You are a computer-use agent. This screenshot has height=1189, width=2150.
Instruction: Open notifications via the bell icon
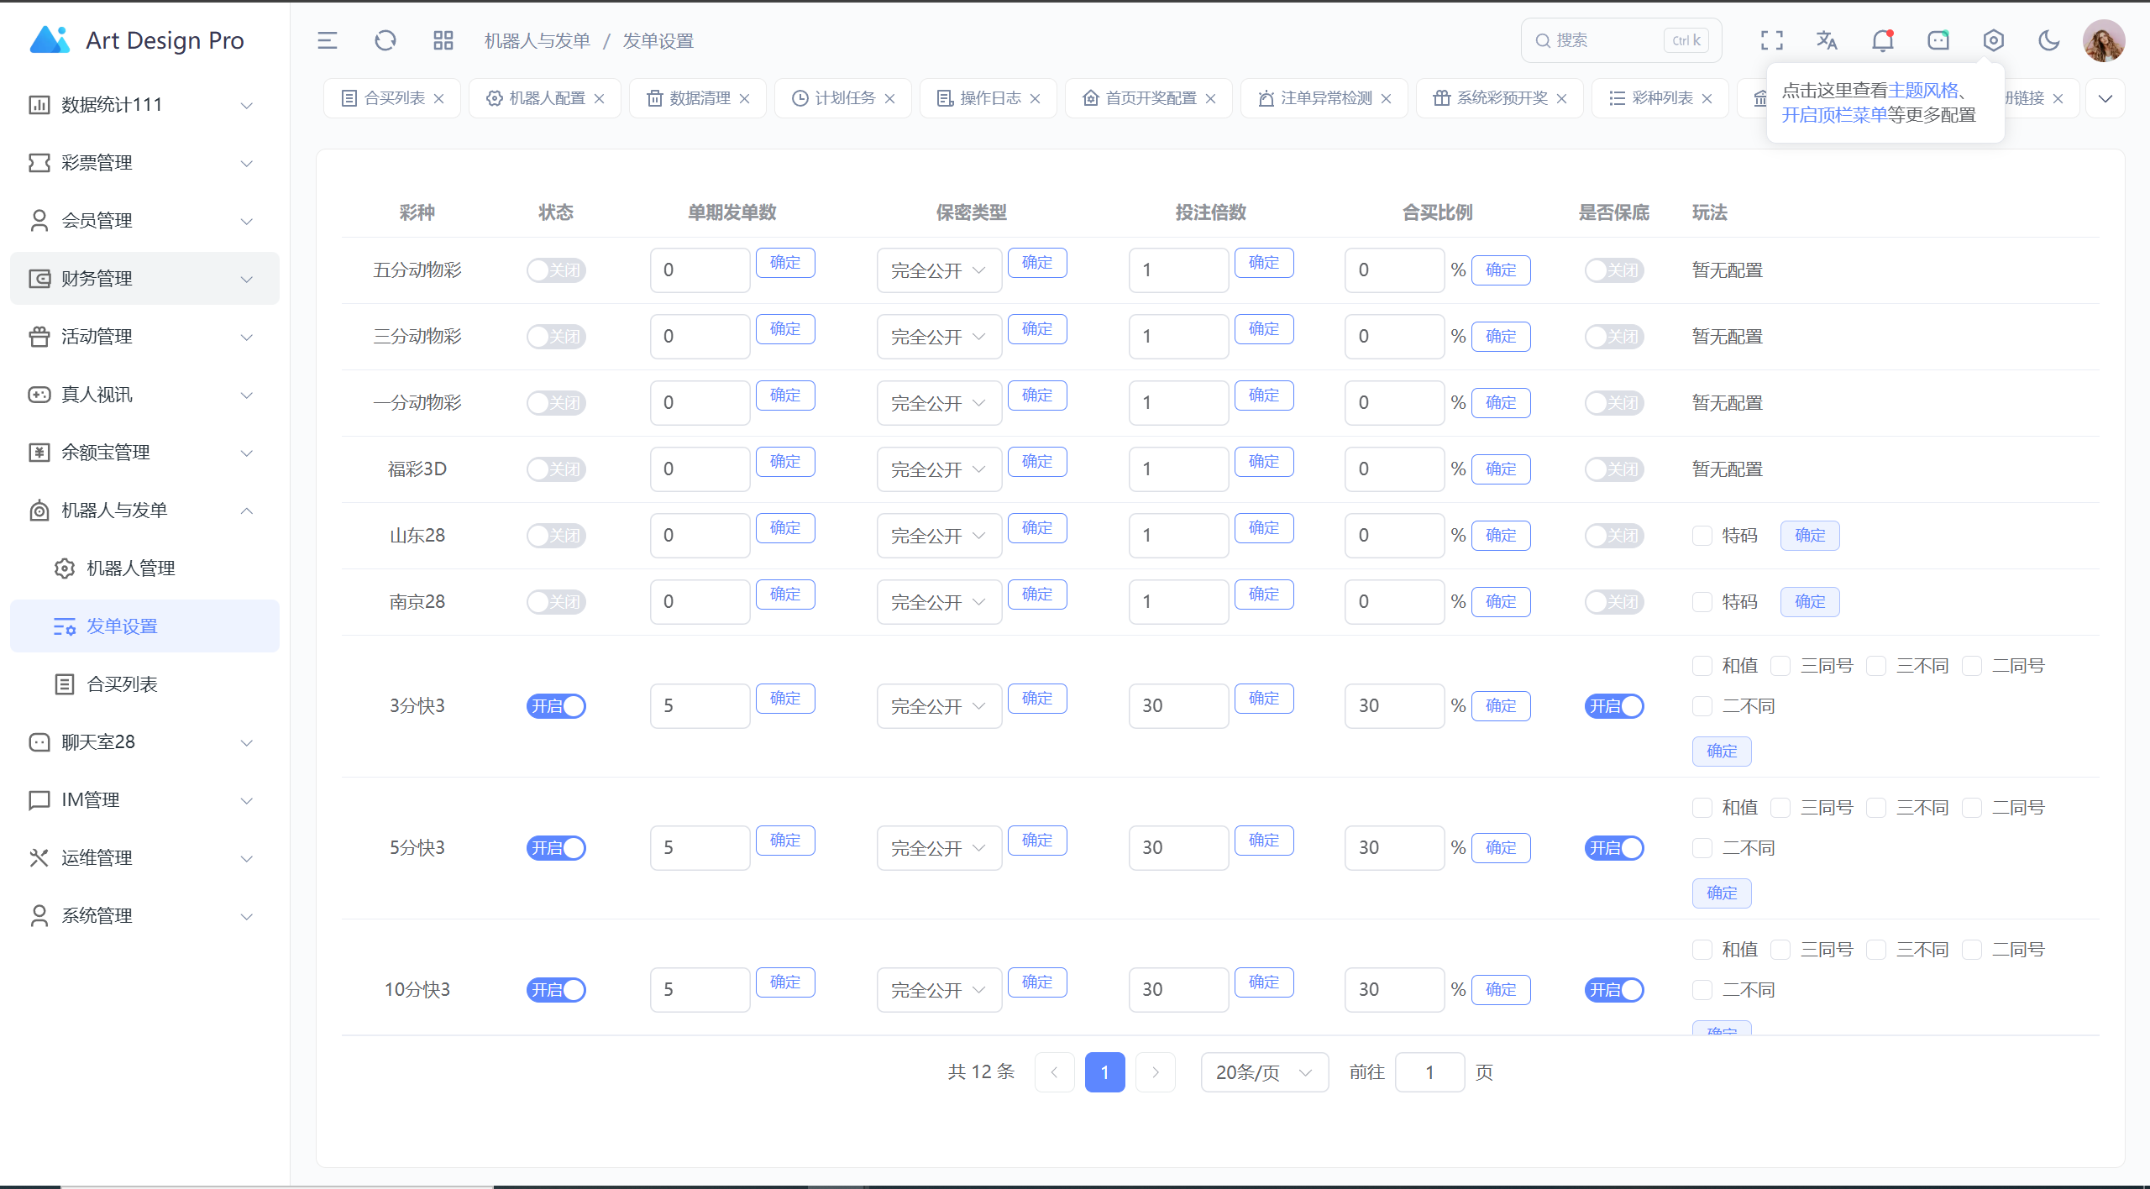coord(1882,40)
